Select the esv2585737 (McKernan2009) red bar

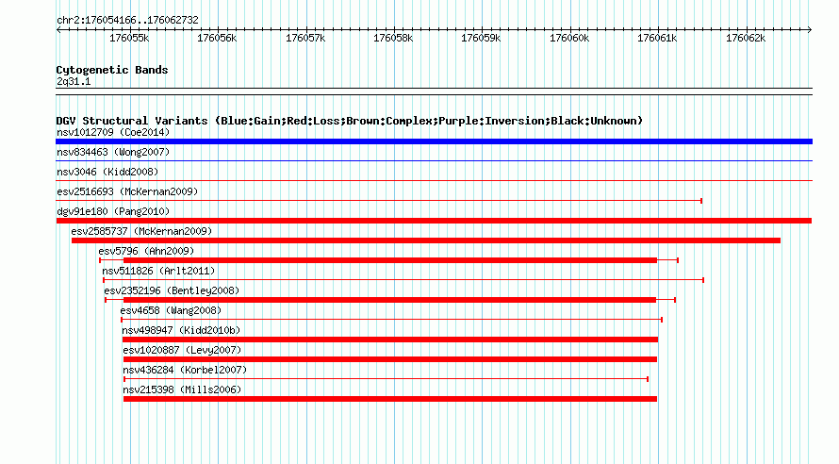click(426, 240)
